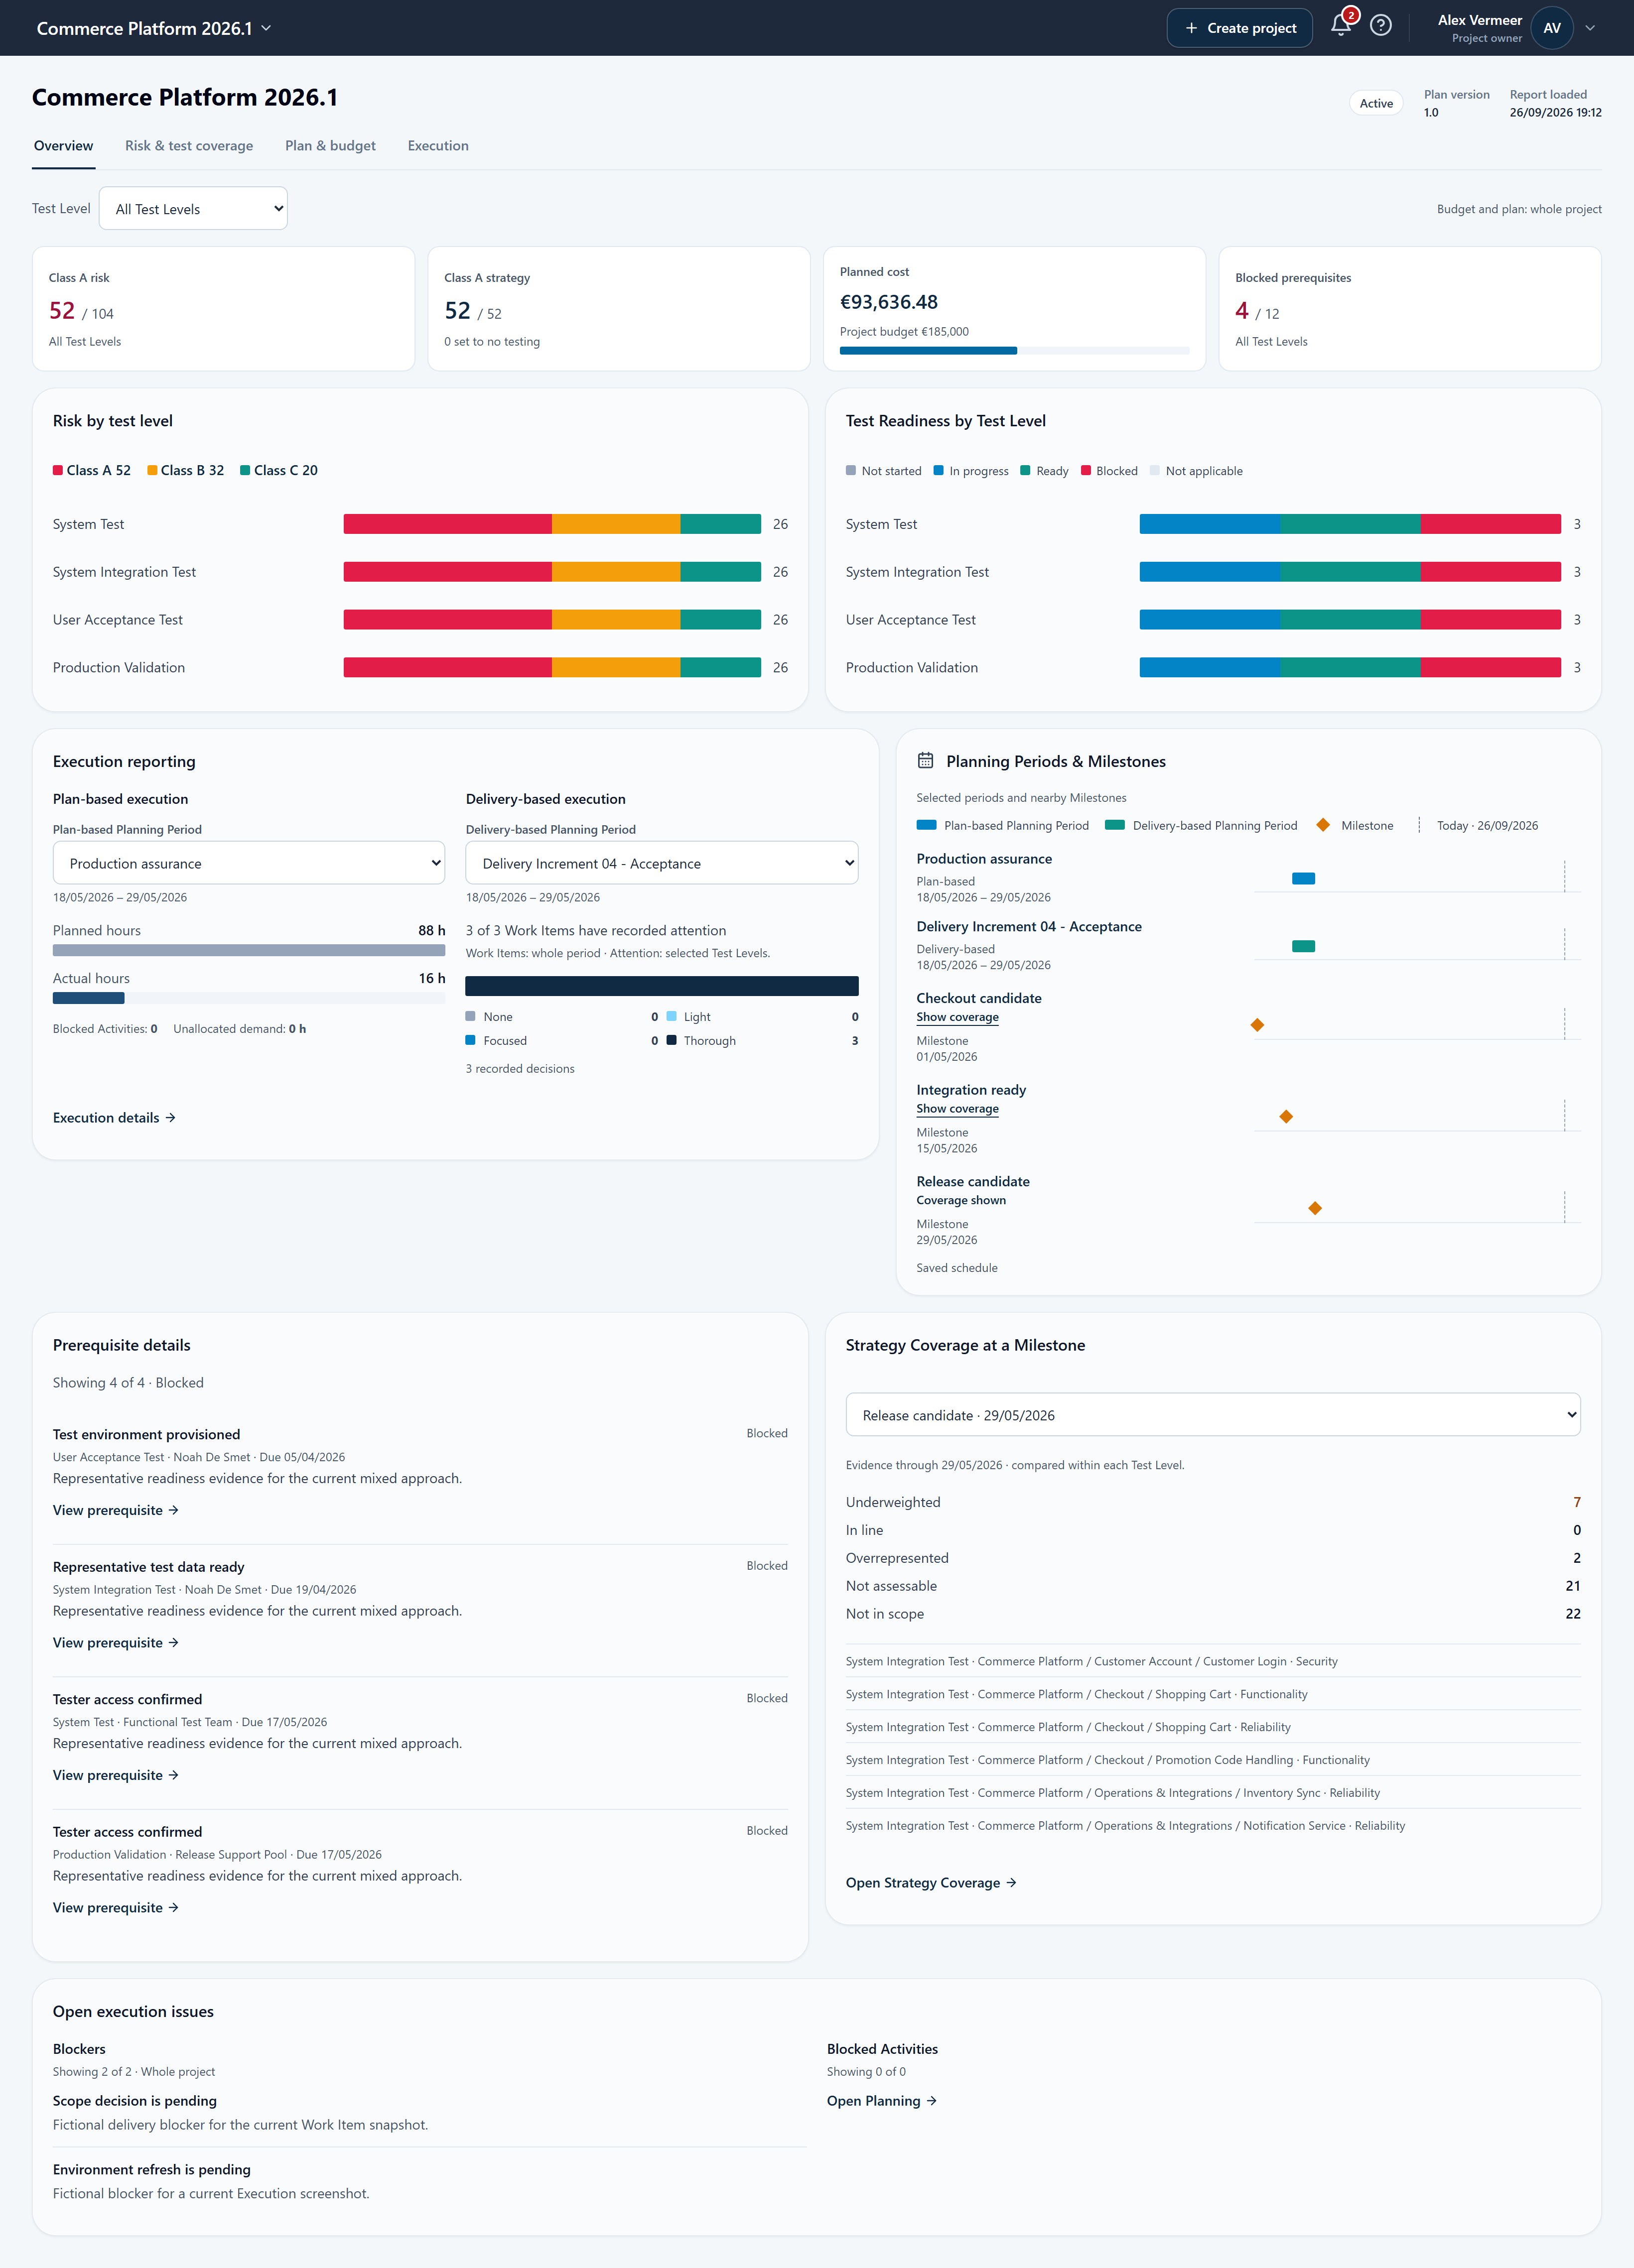The image size is (1634, 2268).
Task: View prerequisite for Production Validation tester access
Action: pyautogui.click(x=115, y=1908)
